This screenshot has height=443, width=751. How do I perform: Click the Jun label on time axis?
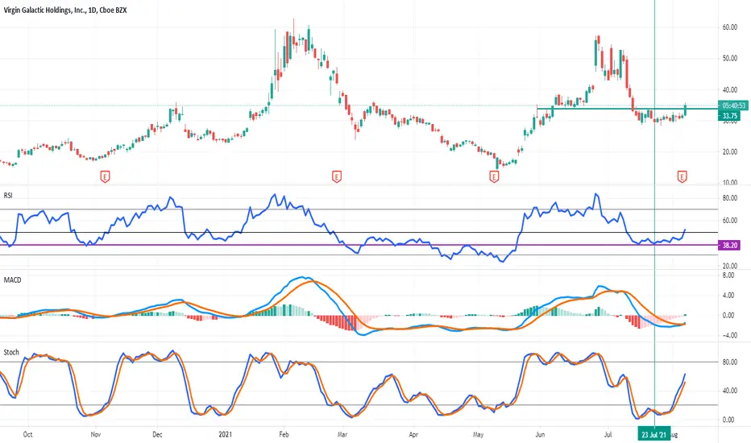tap(540, 435)
